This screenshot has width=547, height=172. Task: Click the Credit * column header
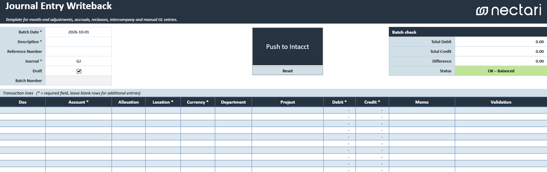click(372, 102)
